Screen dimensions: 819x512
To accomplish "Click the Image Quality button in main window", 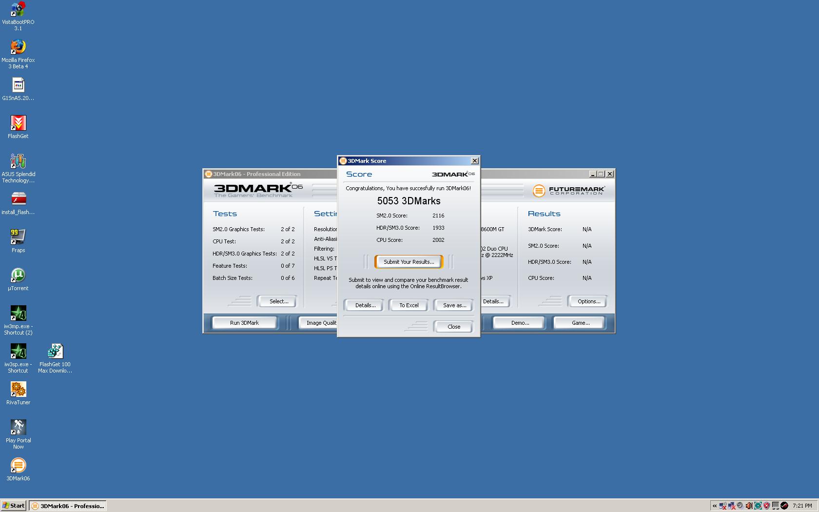I will click(x=318, y=323).
